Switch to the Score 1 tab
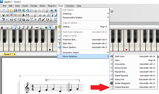 click(x=8, y=54)
